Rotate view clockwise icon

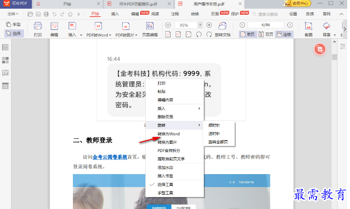point(209,34)
